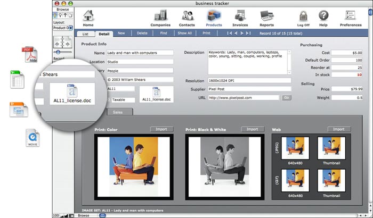Click the Log Off padlock icon
This screenshot has height=218, width=373.
point(303,16)
